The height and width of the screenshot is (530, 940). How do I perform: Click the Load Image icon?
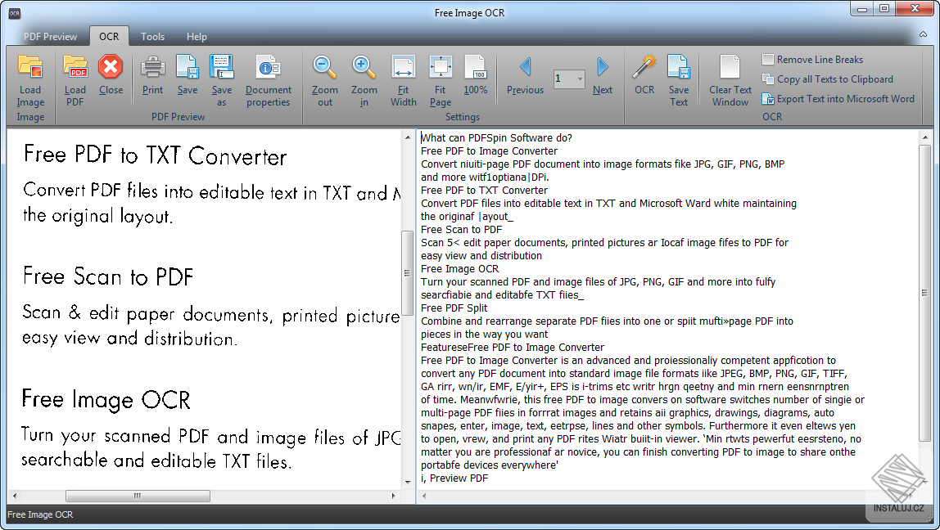pos(30,67)
